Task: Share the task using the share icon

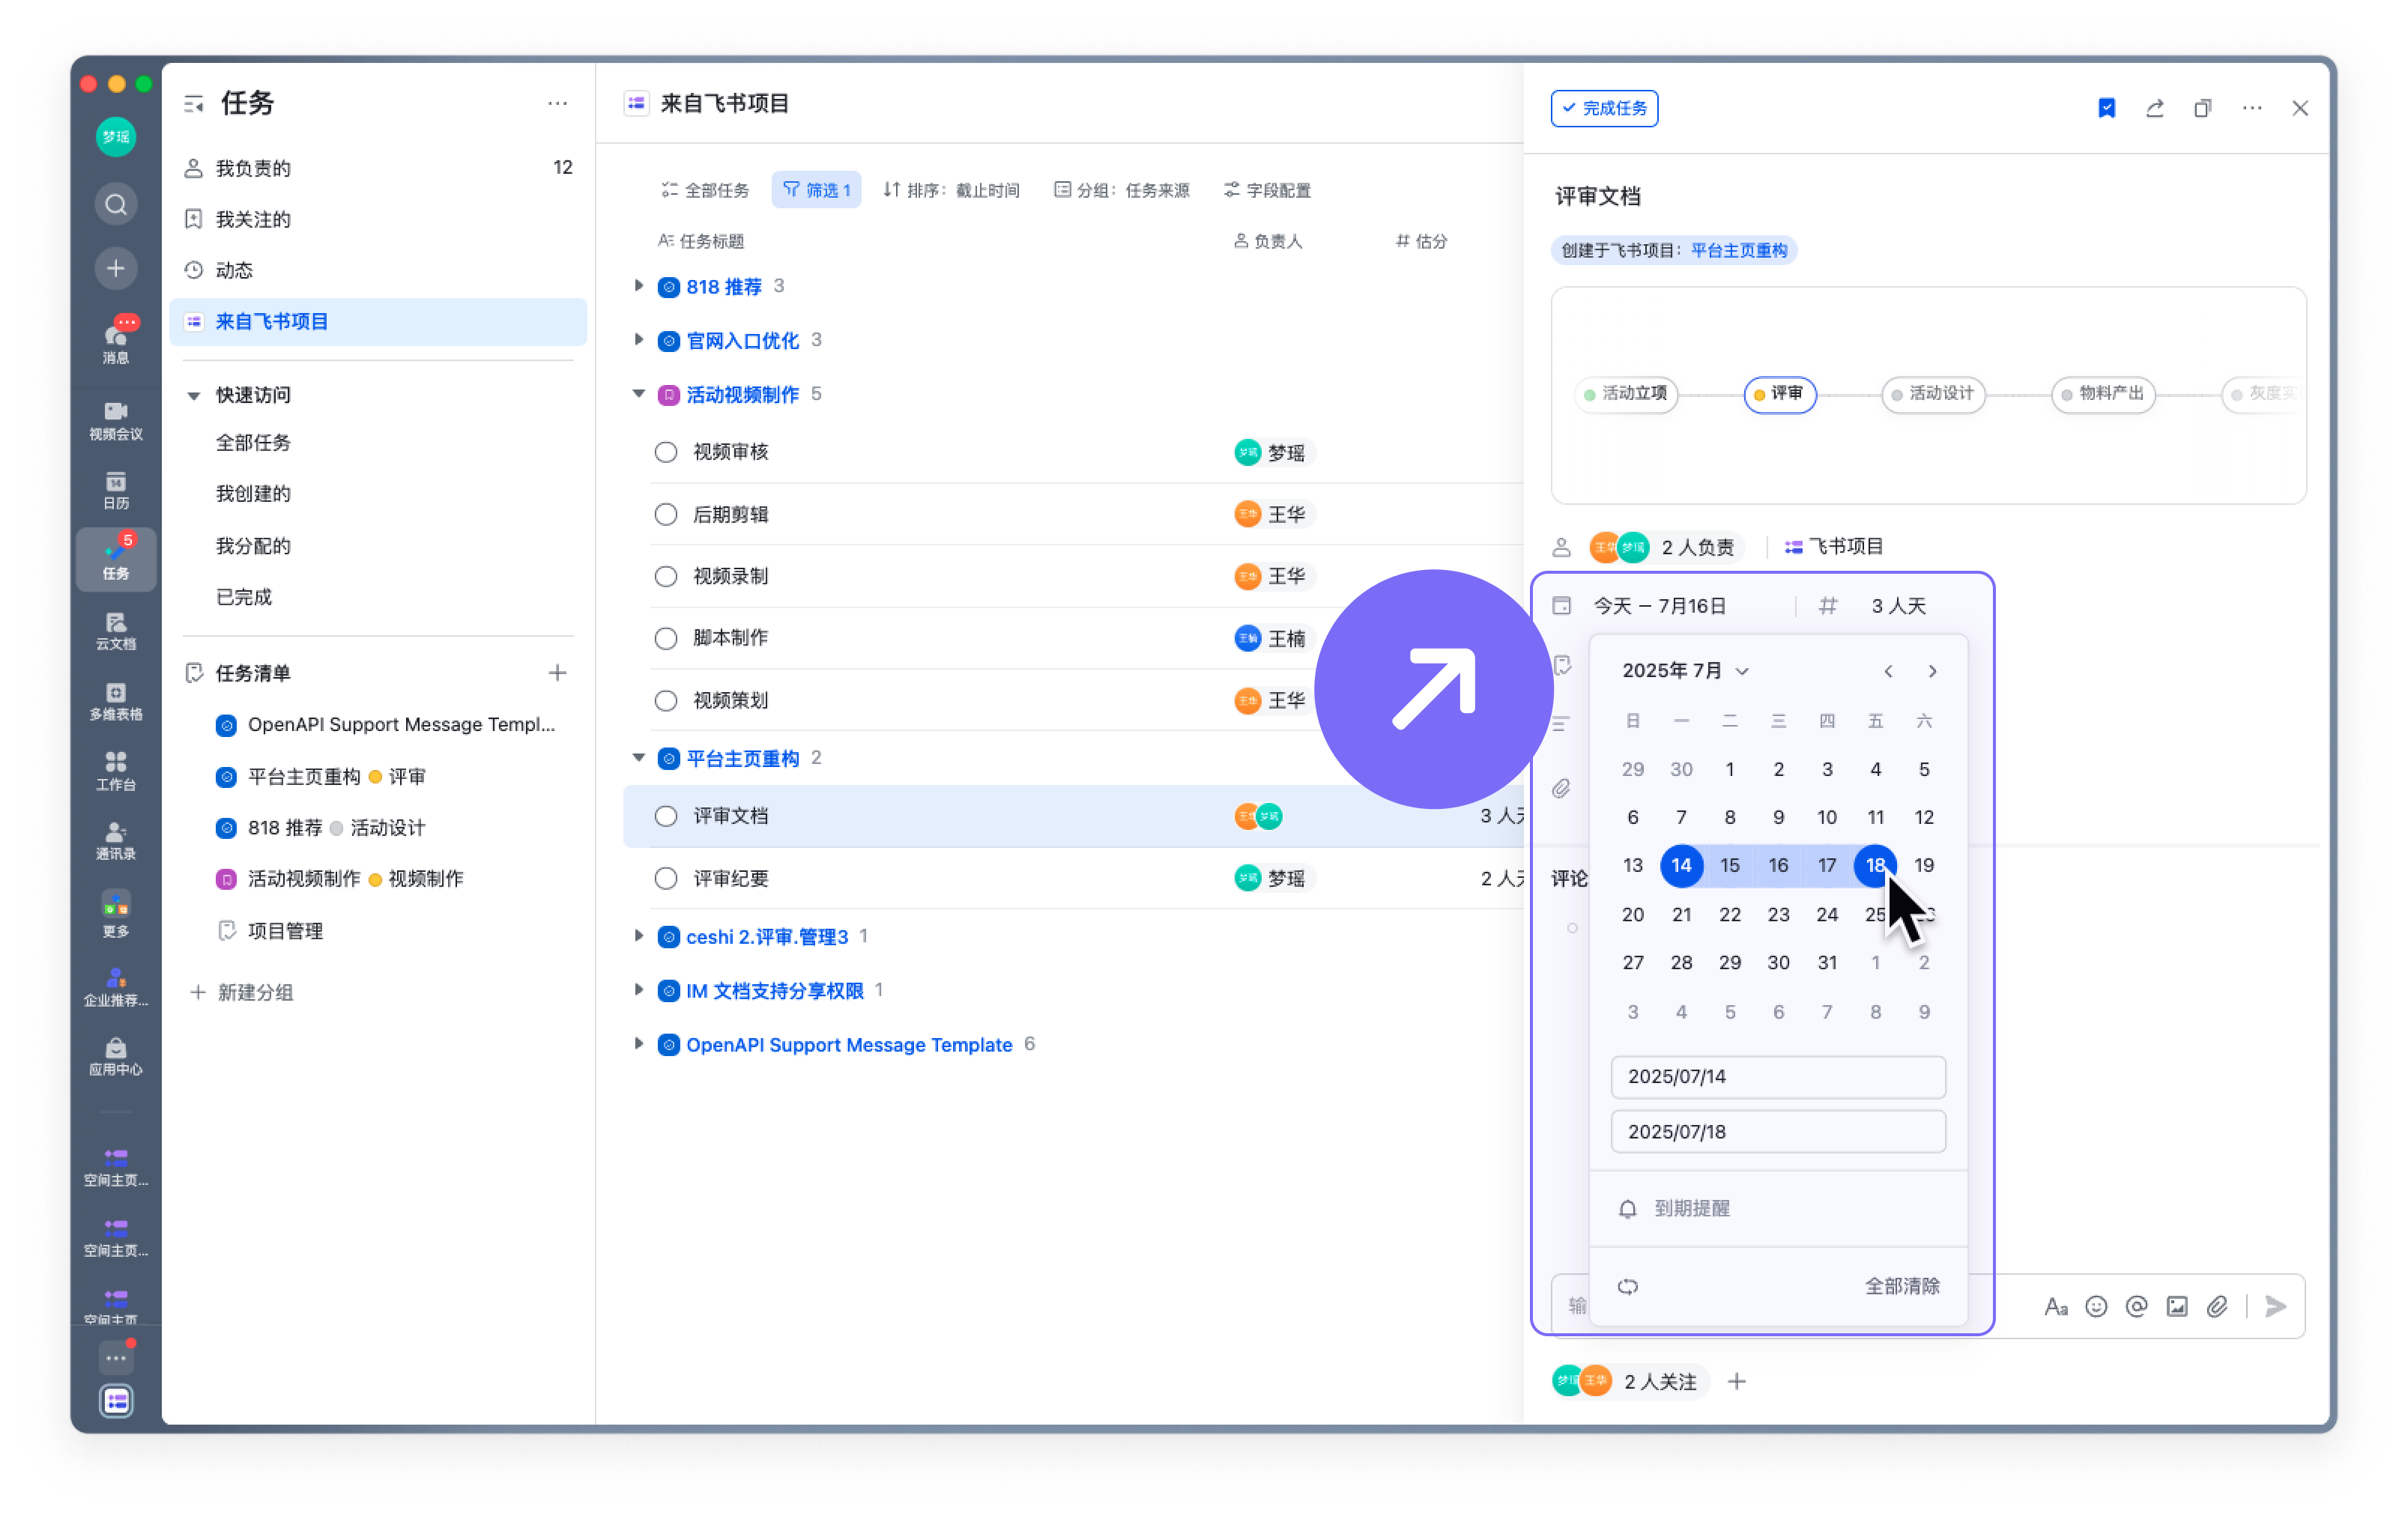Action: 2154,108
